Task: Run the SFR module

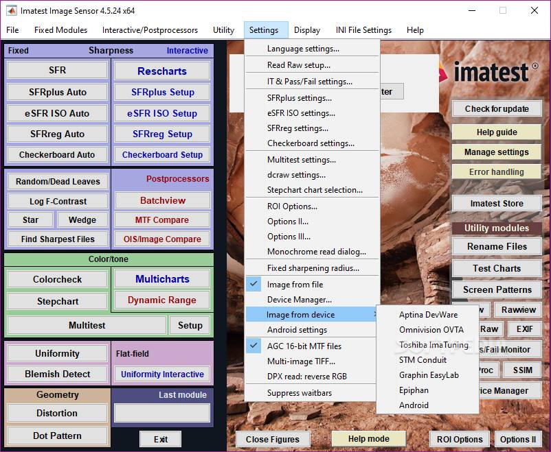Action: [57, 70]
